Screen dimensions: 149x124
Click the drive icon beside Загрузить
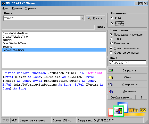click(x=111, y=71)
